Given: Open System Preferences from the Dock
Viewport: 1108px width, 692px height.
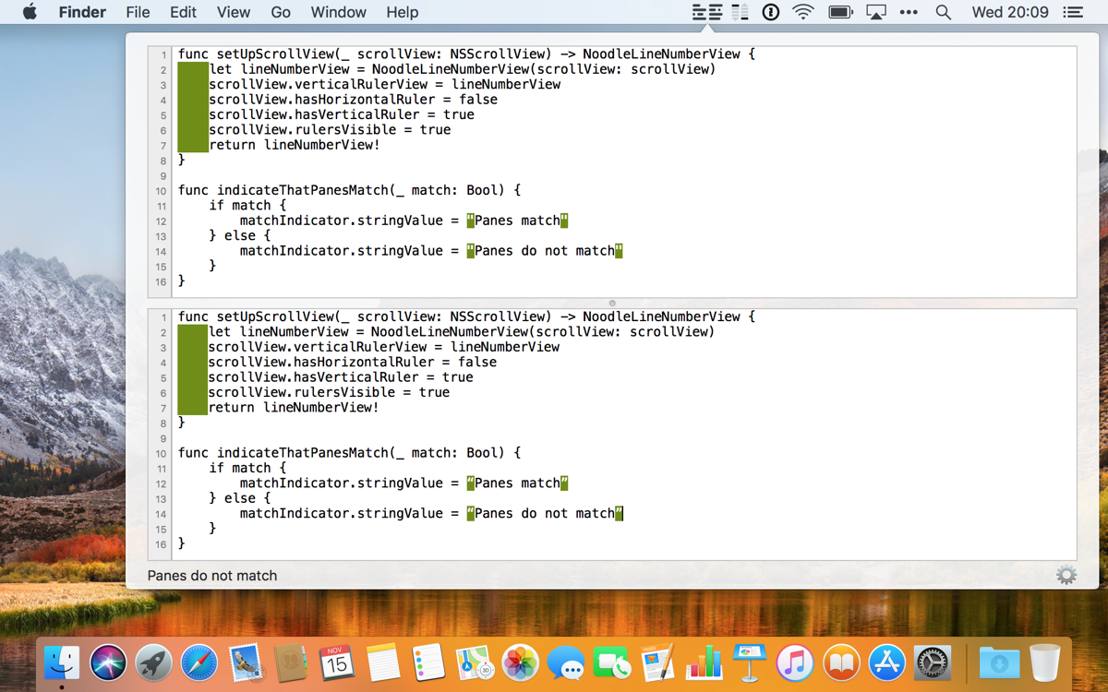Looking at the screenshot, I should (932, 662).
